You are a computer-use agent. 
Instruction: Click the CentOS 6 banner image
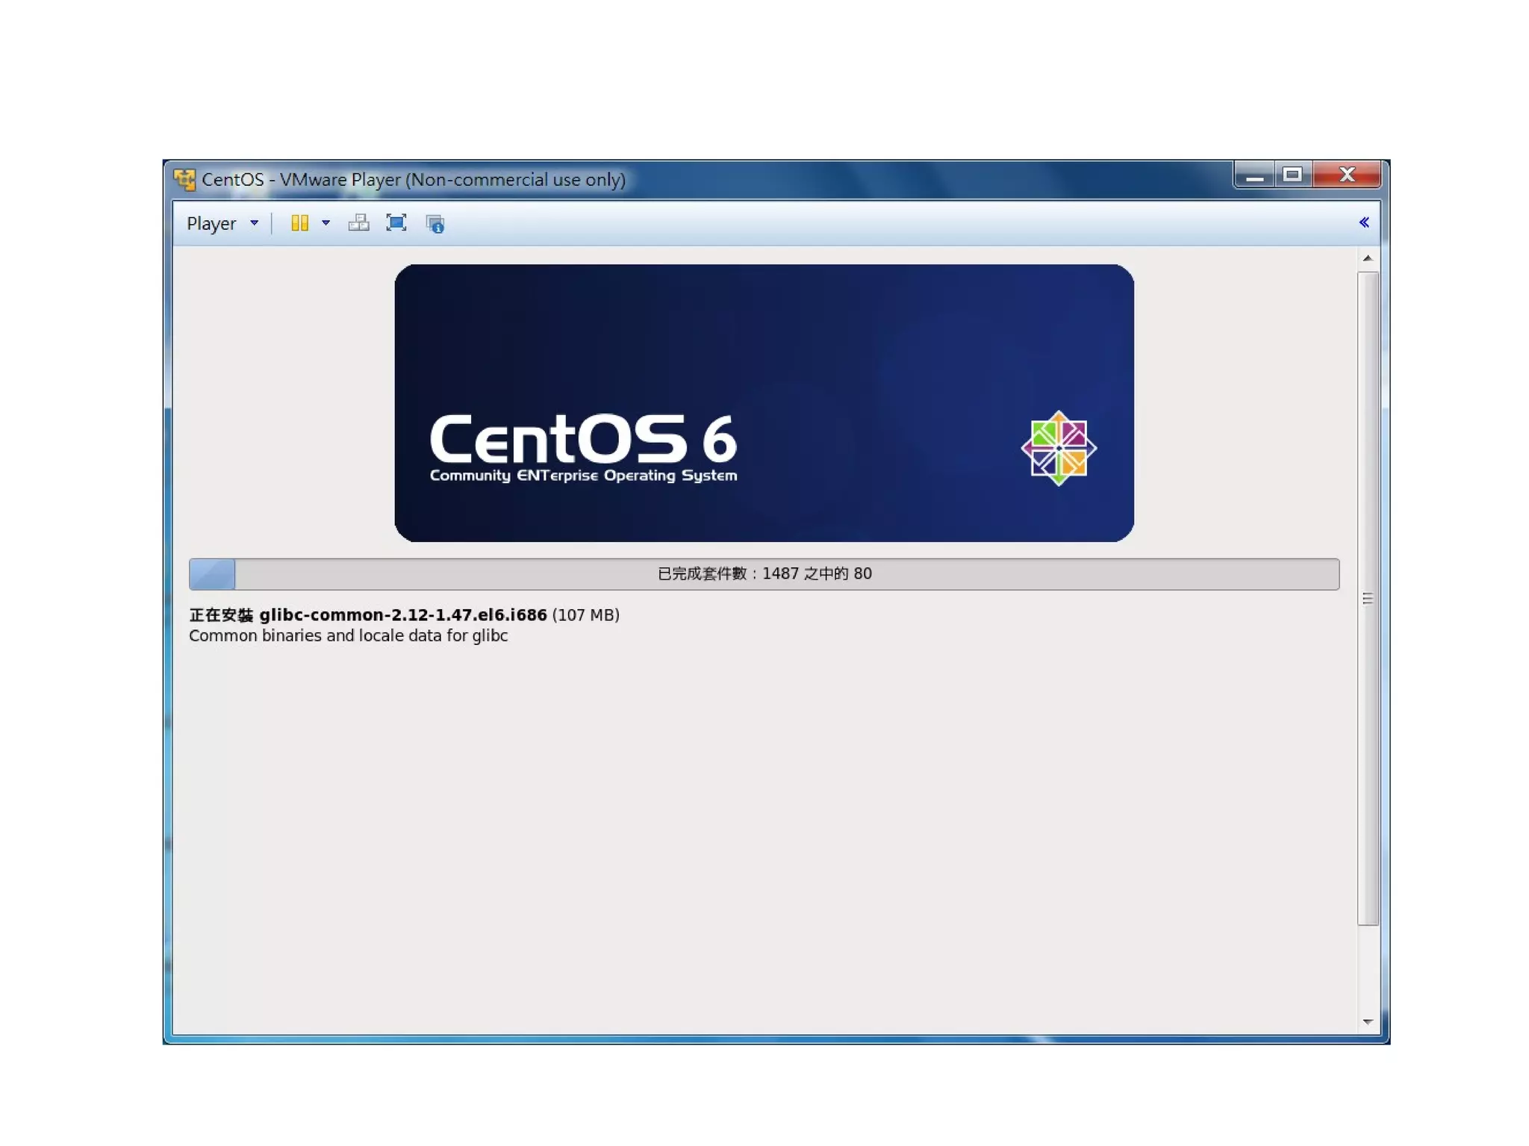pos(764,403)
